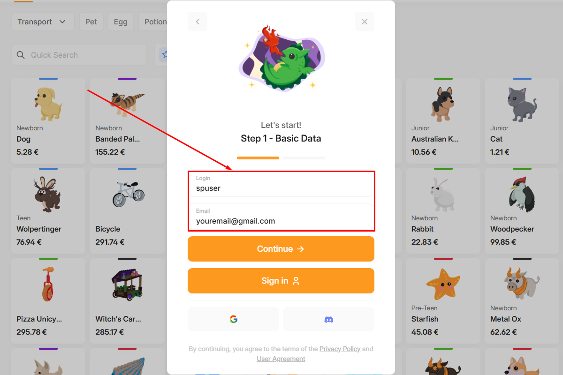
Task: Click the Continue button
Action: [x=281, y=249]
